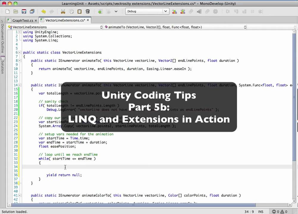Open the Debug configuration combo box
The image size is (298, 214).
[x=147, y=11]
